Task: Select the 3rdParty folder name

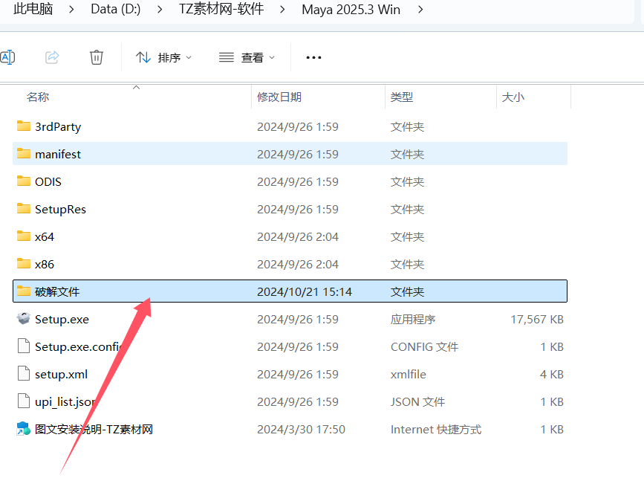Action: point(58,126)
